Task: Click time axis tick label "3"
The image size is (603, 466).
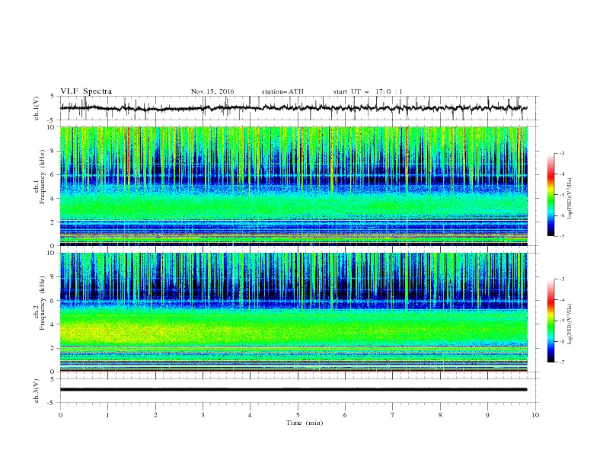Action: point(203,415)
